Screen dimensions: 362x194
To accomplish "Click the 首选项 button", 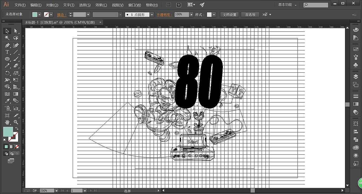I will pyautogui.click(x=250, y=15).
